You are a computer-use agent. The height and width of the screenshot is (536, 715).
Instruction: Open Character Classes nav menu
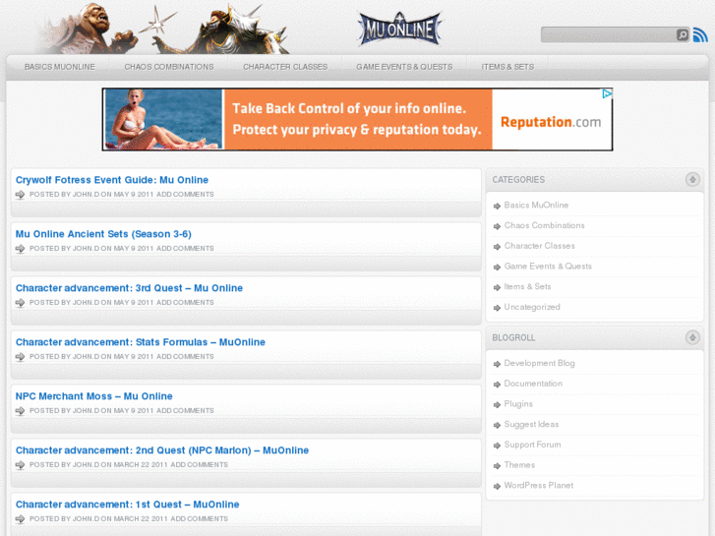pyautogui.click(x=285, y=67)
